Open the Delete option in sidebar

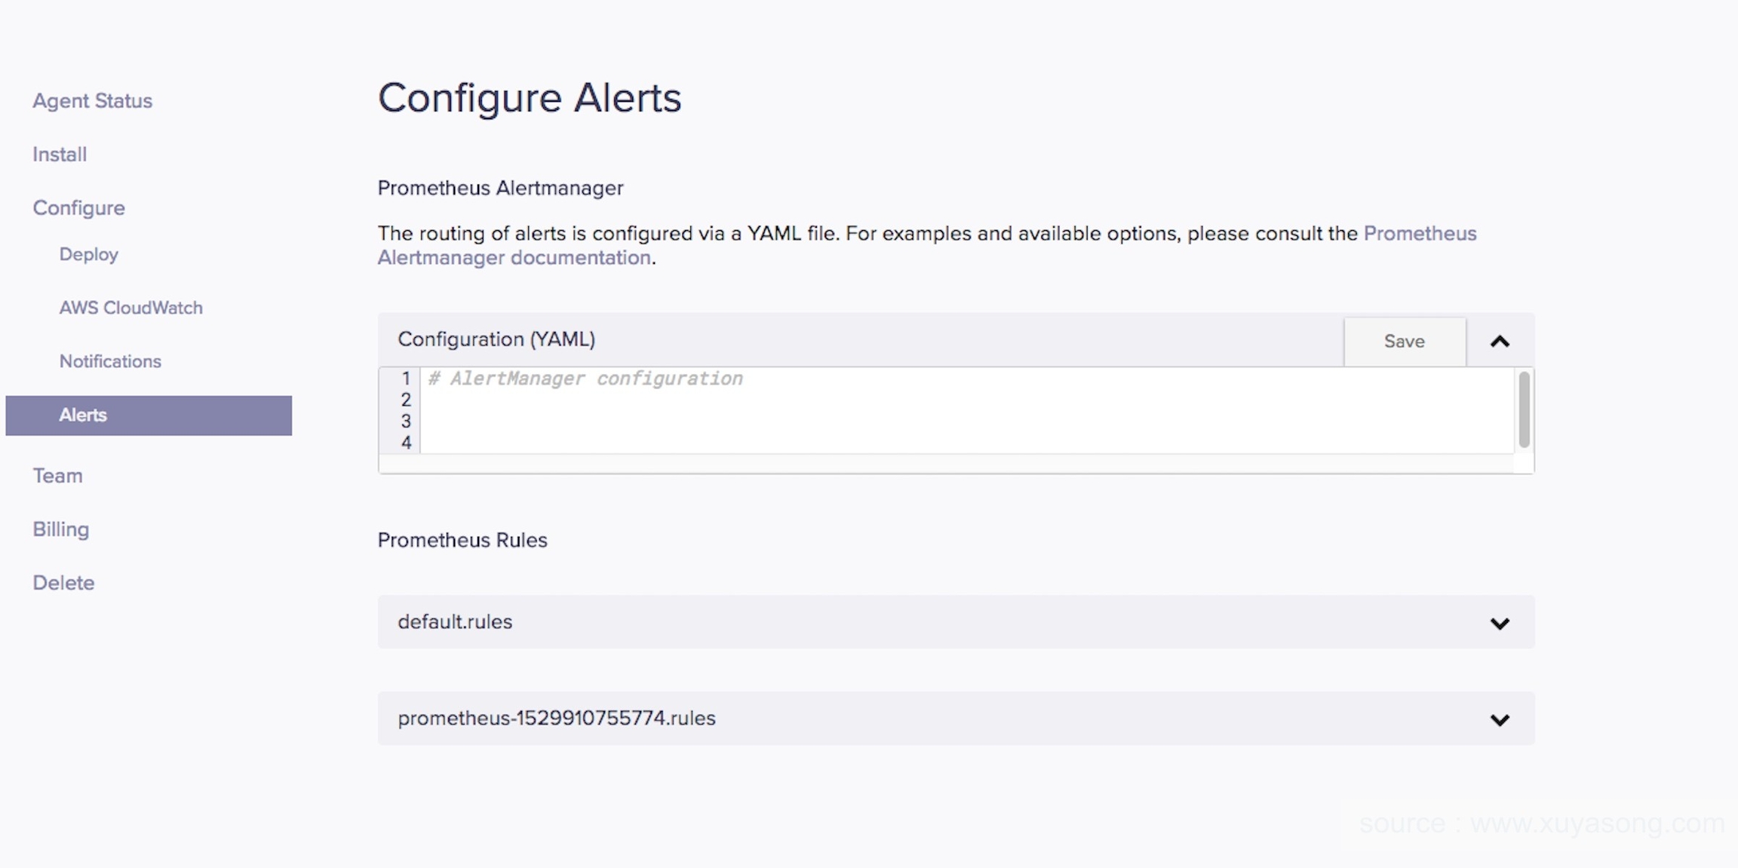63,584
